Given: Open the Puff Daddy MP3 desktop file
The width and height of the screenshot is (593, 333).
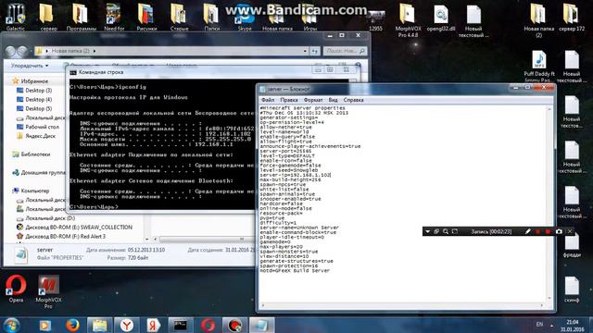Looking at the screenshot, I should pos(539,67).
